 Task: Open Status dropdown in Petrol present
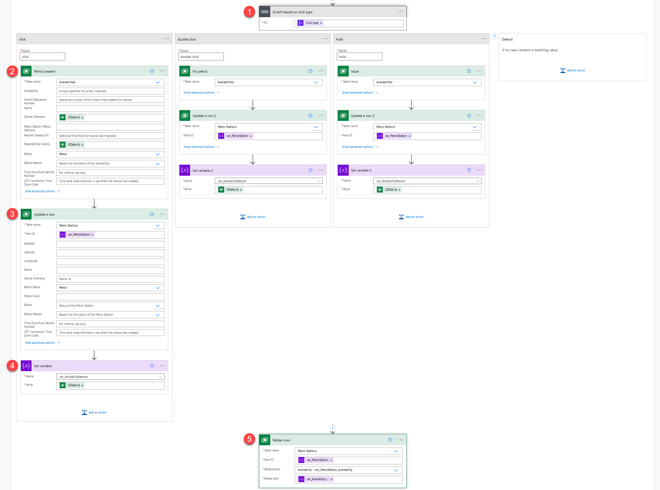pyautogui.click(x=157, y=154)
